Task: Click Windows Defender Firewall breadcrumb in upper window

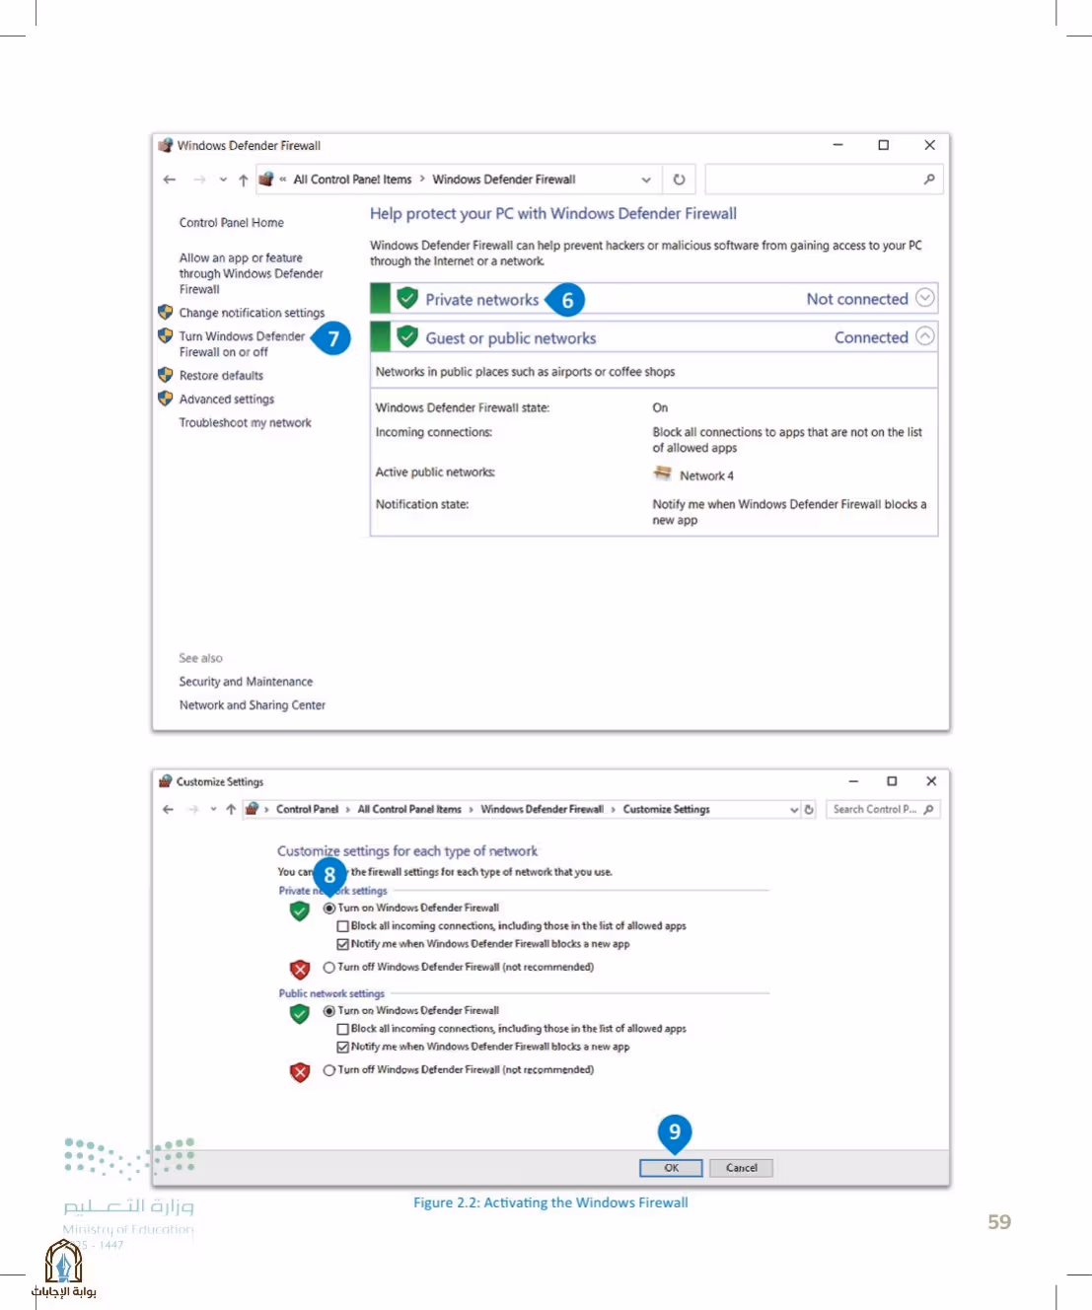Action: [504, 180]
